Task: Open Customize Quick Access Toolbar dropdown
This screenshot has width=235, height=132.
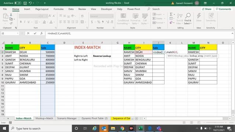Action: pos(45,3)
